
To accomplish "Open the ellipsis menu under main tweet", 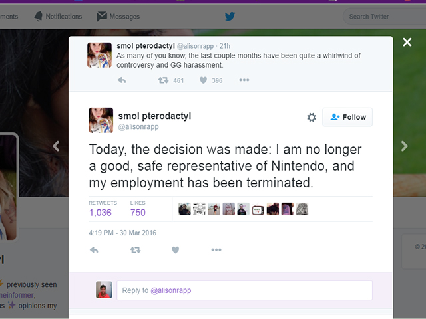I will coord(216,250).
